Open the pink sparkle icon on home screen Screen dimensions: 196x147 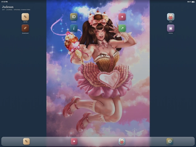(x=122, y=17)
